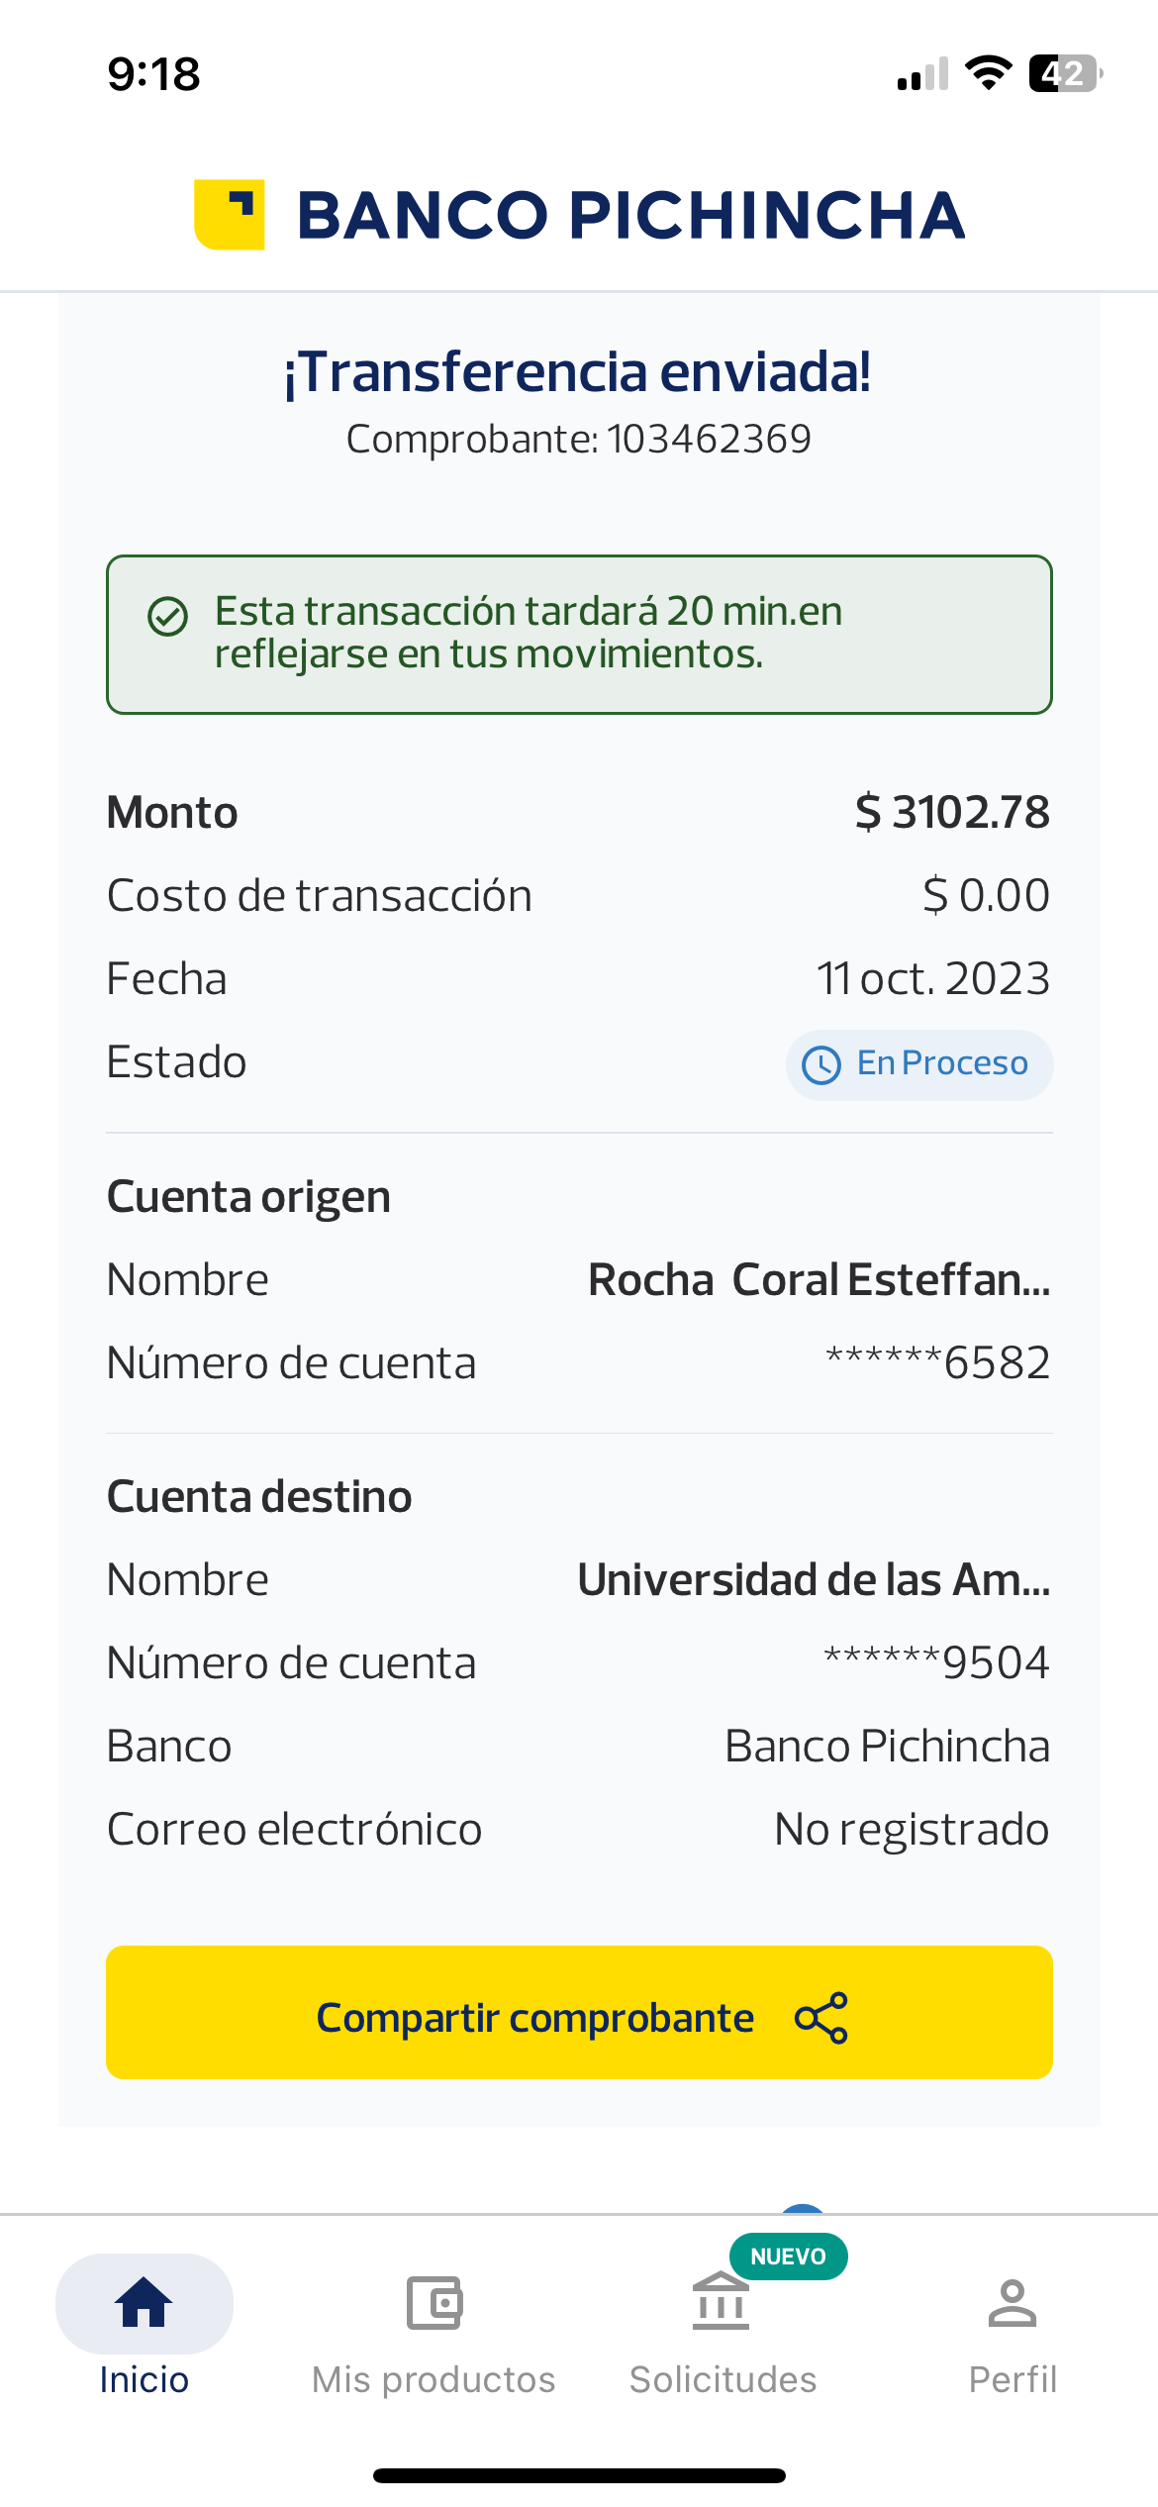Tap the Banco Pichincha yellow logo icon

click(230, 215)
